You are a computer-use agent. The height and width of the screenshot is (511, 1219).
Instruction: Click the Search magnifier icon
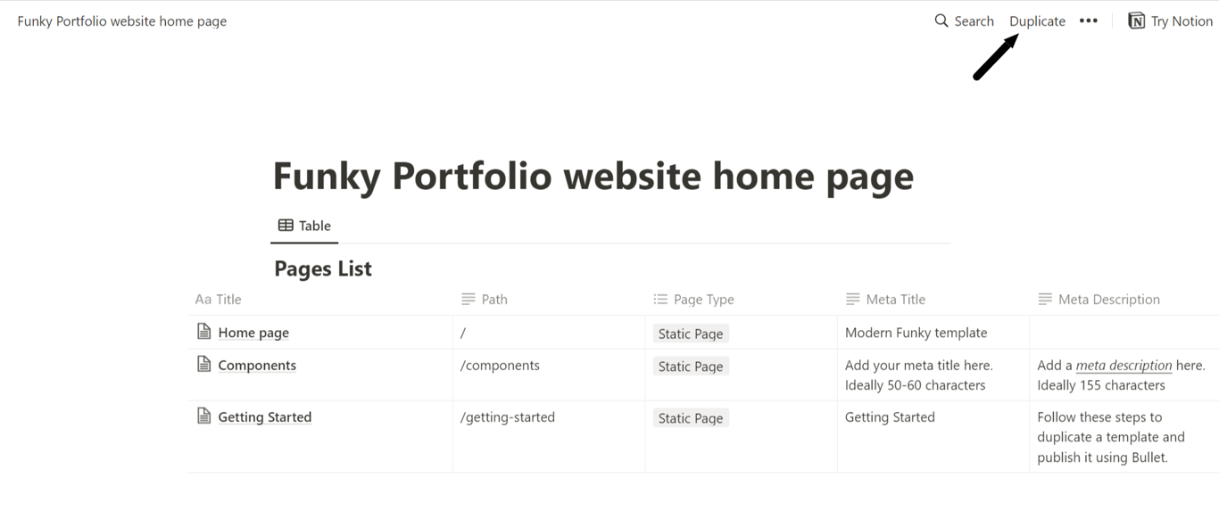pos(941,21)
